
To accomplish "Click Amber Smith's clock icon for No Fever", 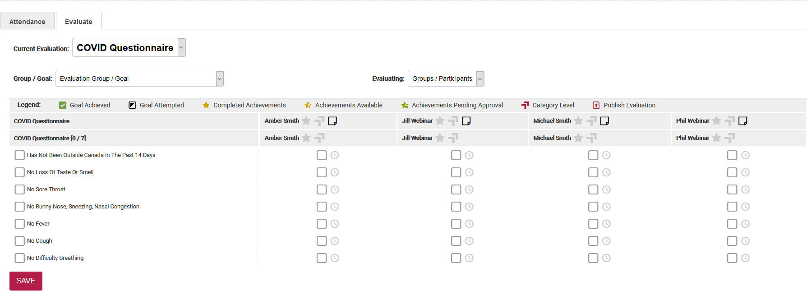I will (x=335, y=224).
